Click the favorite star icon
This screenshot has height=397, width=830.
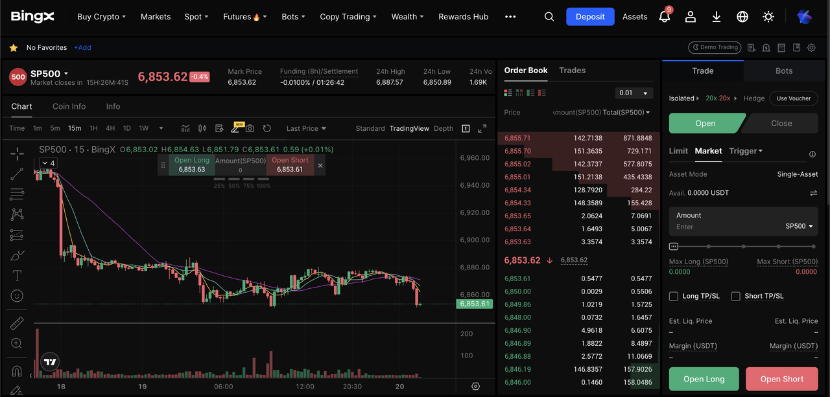[14, 47]
